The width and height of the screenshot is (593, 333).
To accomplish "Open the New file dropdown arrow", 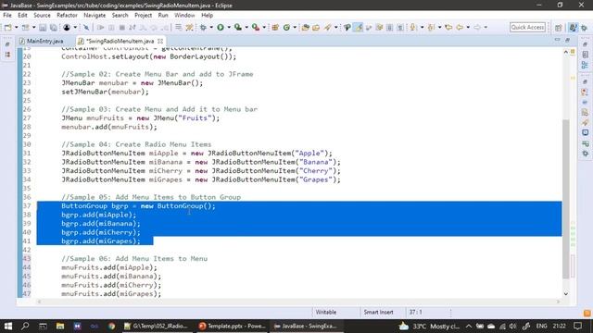I will (x=16, y=28).
